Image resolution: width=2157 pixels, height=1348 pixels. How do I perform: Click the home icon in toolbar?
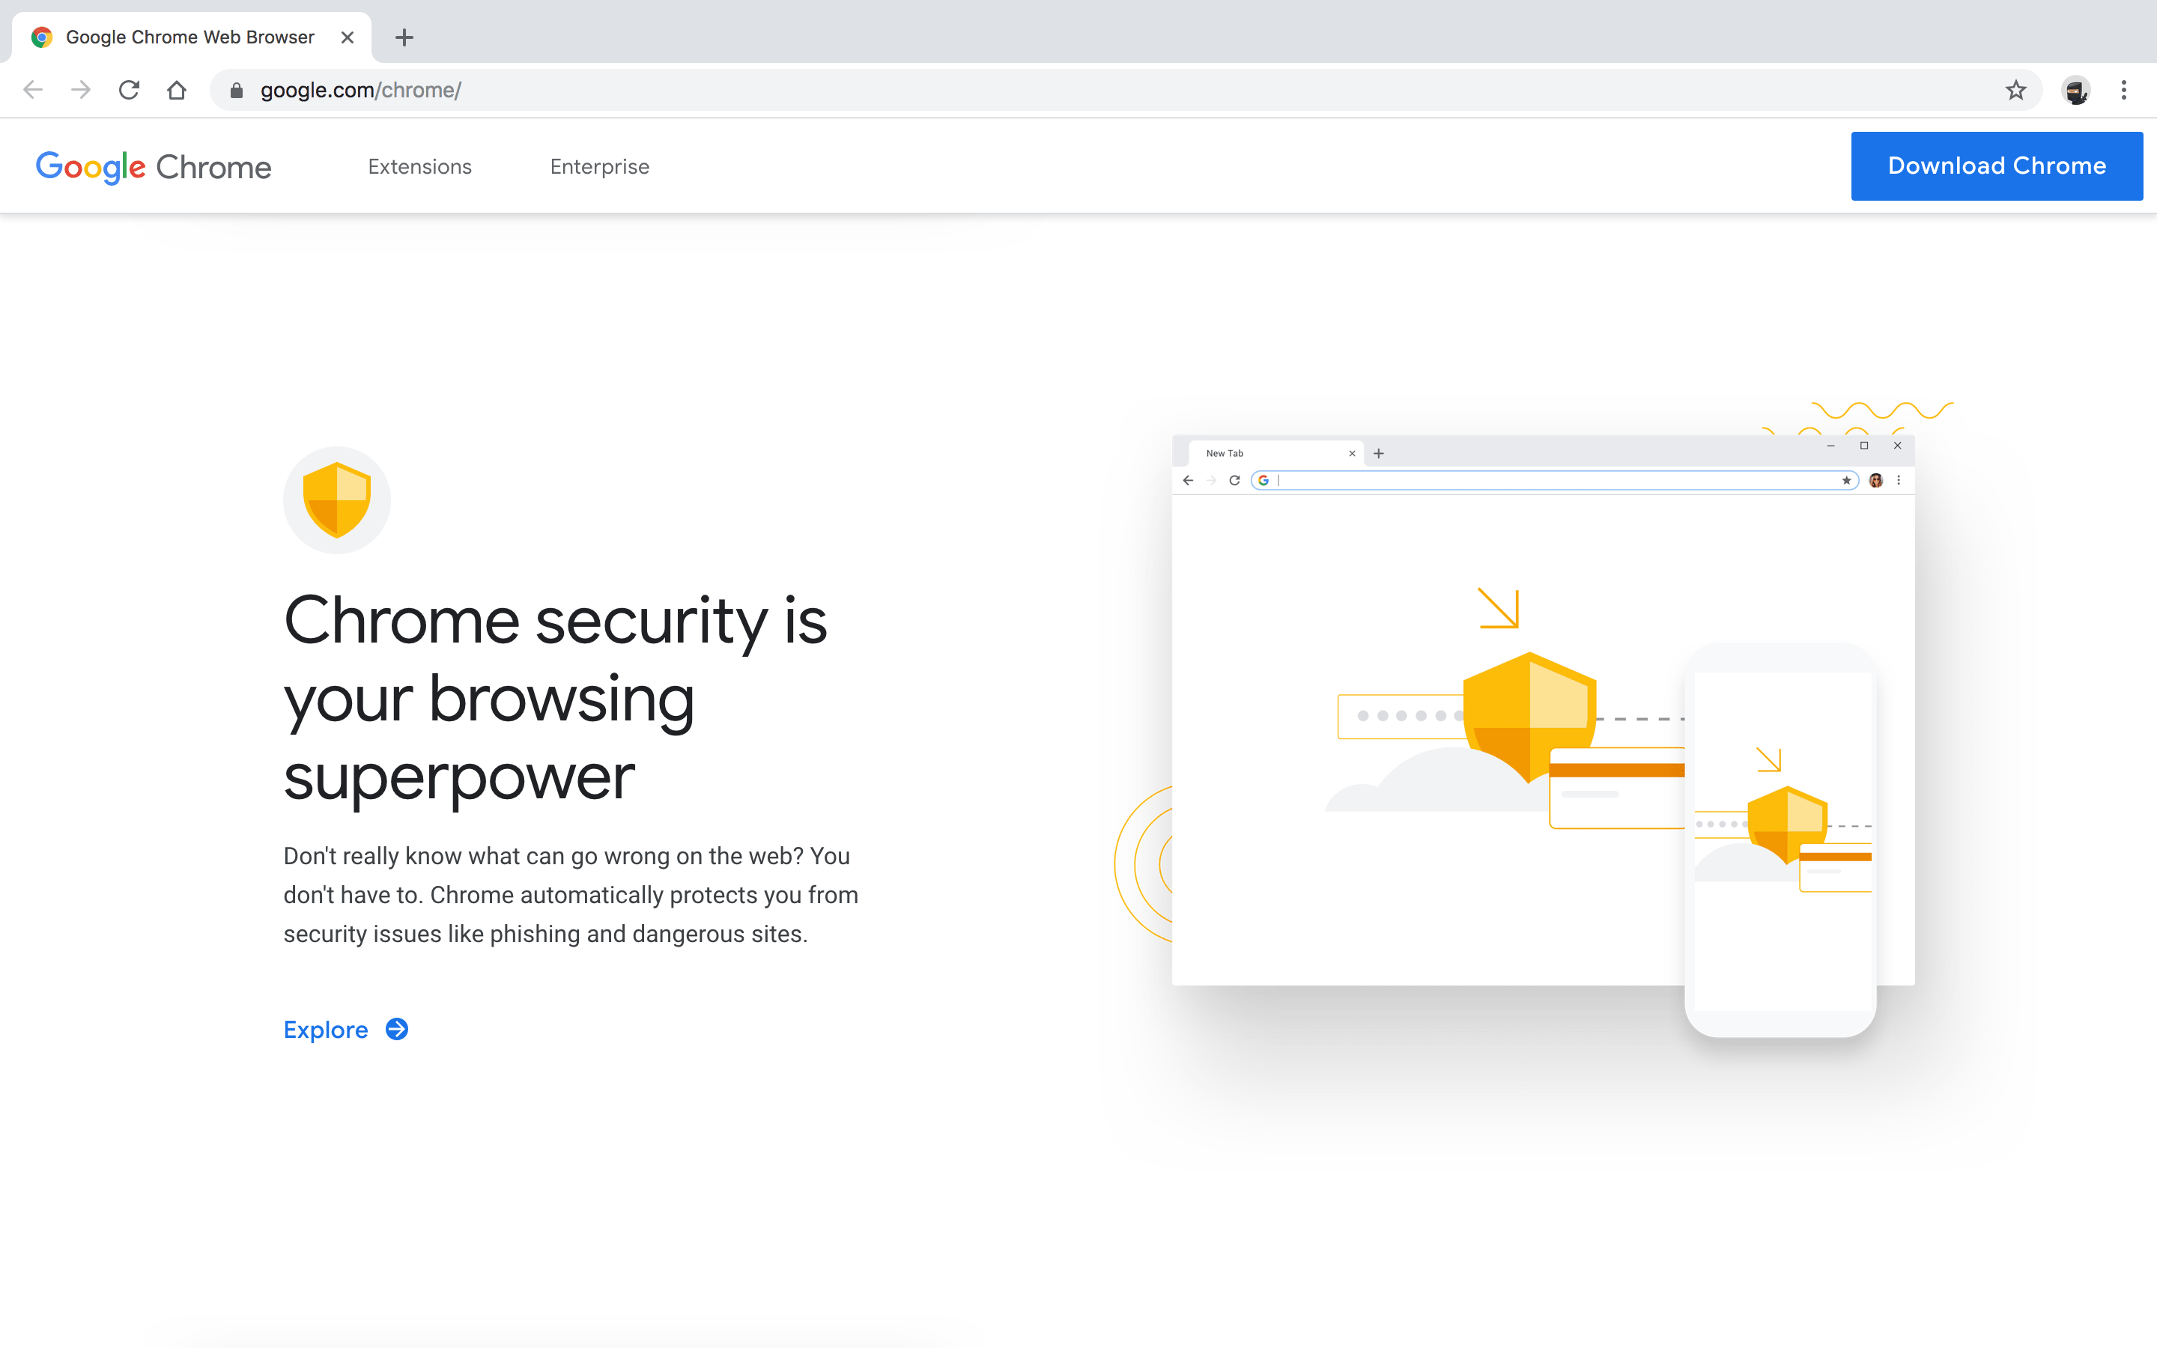point(177,90)
